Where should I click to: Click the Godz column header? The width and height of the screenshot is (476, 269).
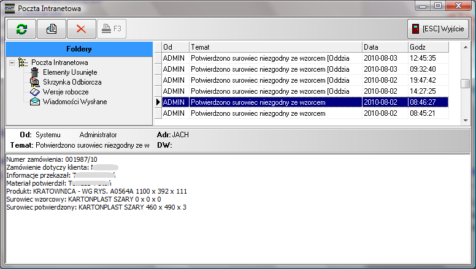tap(428, 47)
